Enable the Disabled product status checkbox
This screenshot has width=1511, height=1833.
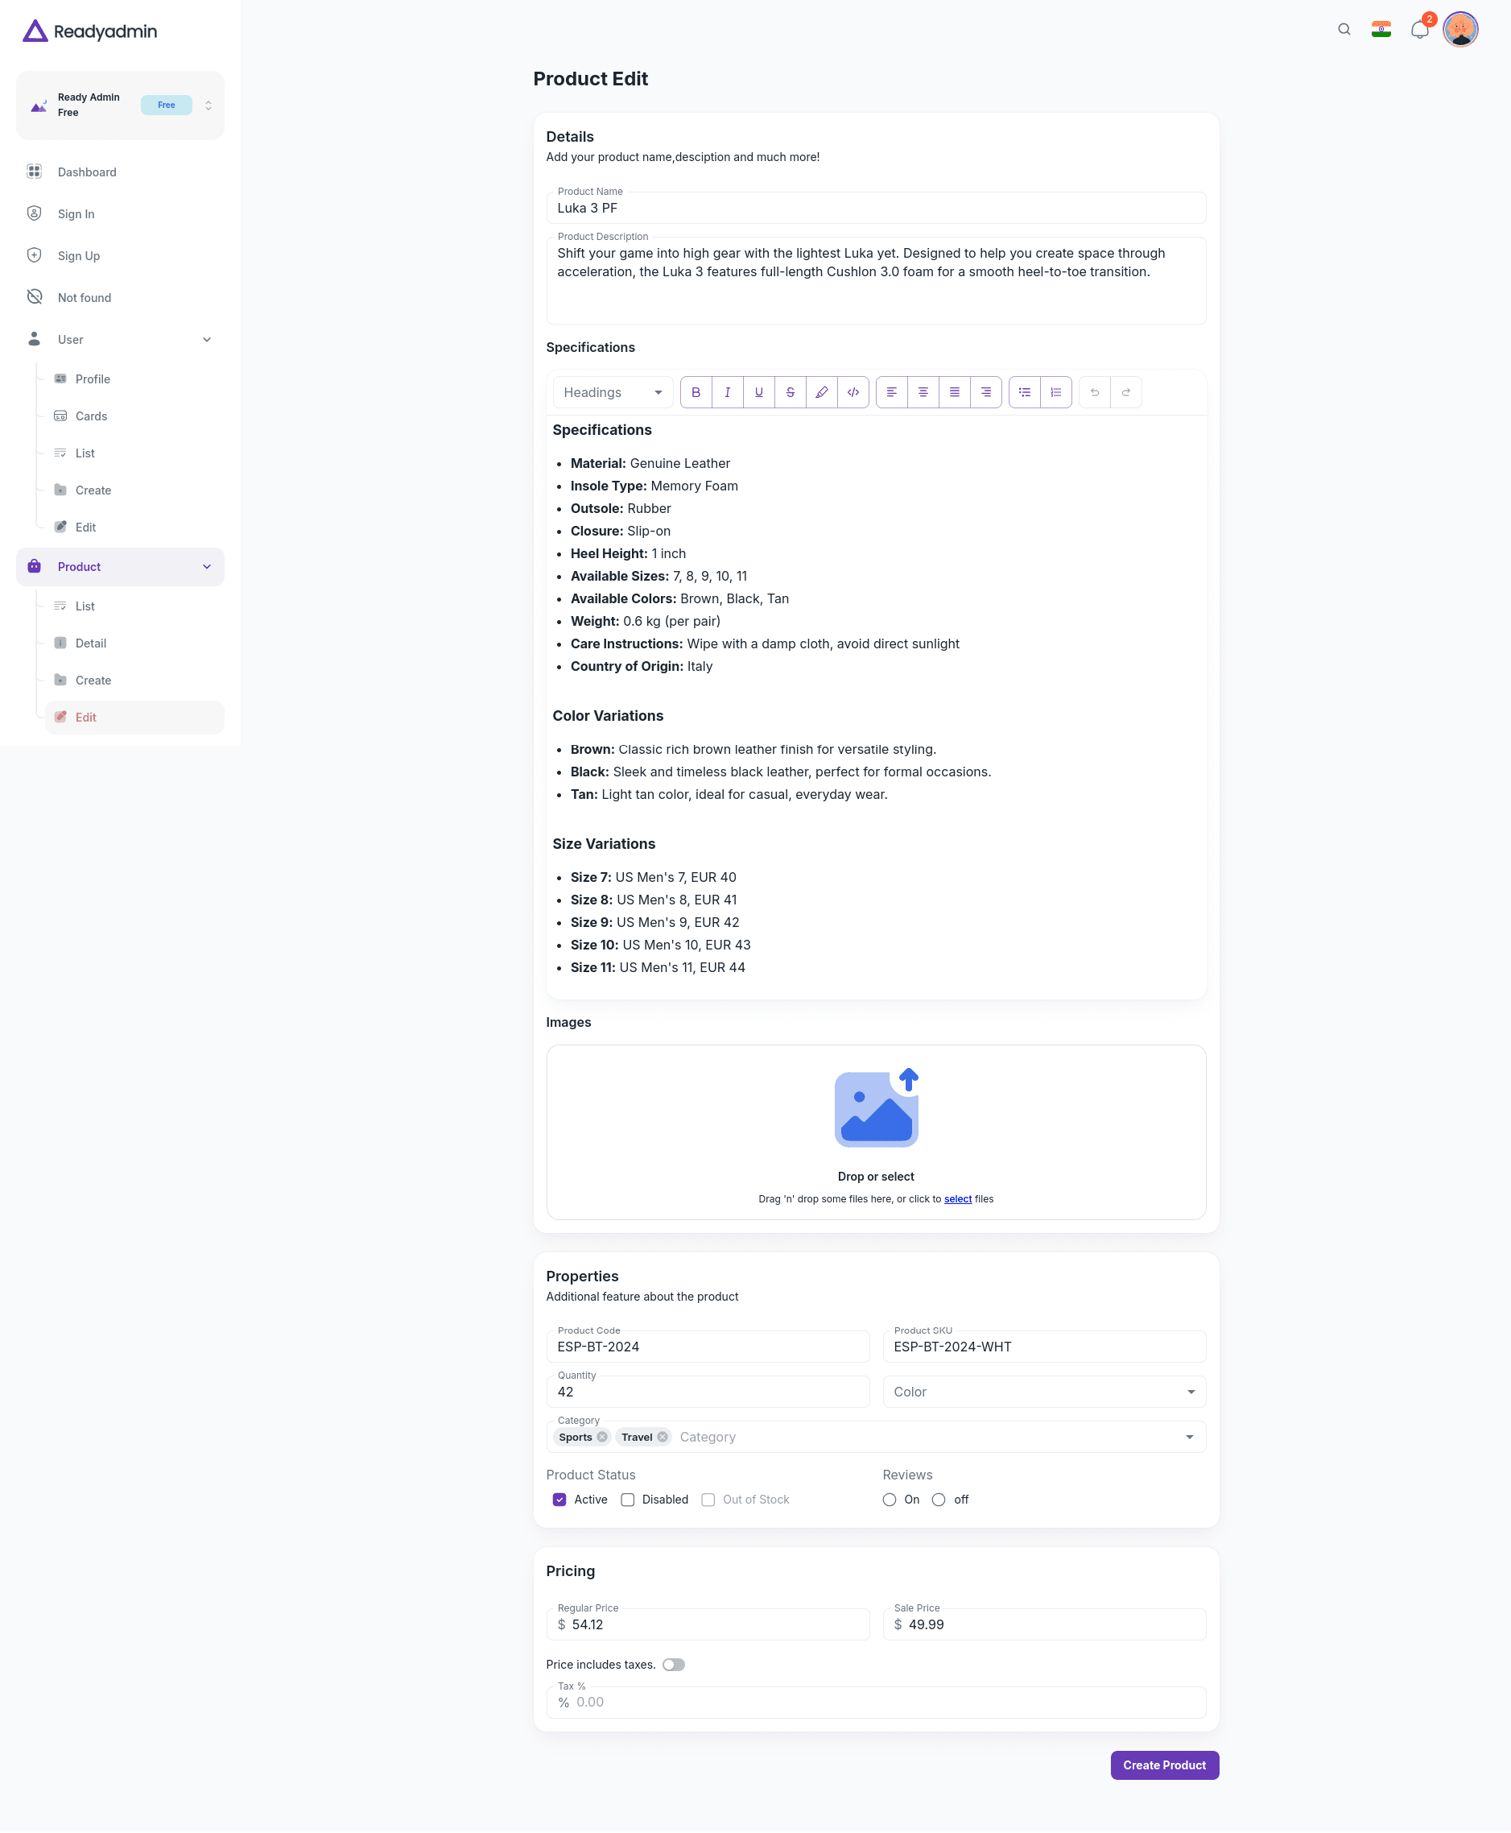[x=628, y=1500]
